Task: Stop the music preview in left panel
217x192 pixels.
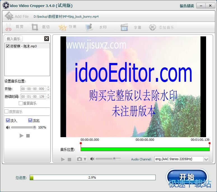Action: tap(28, 136)
